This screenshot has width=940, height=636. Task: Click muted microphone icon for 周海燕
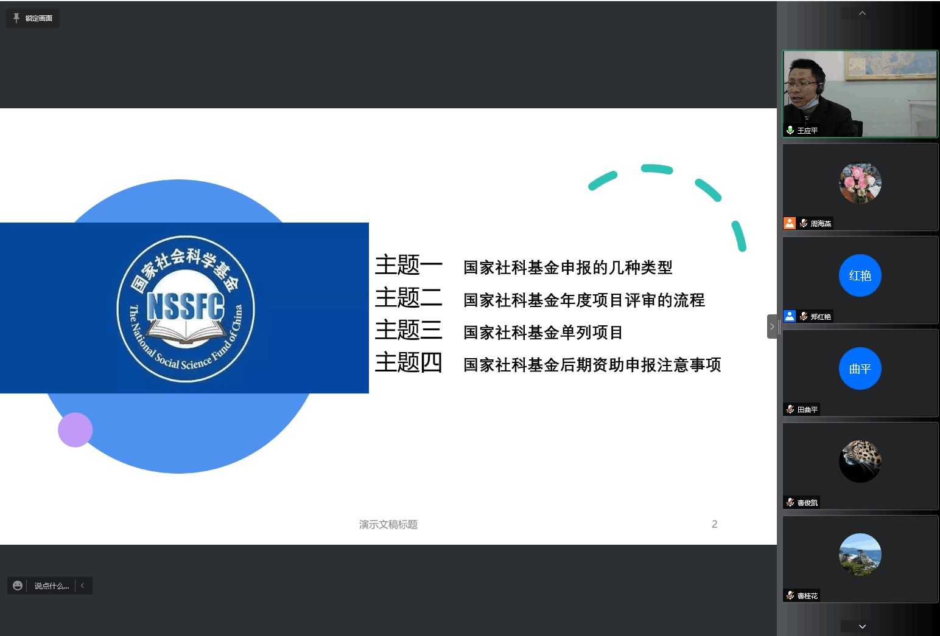(804, 223)
